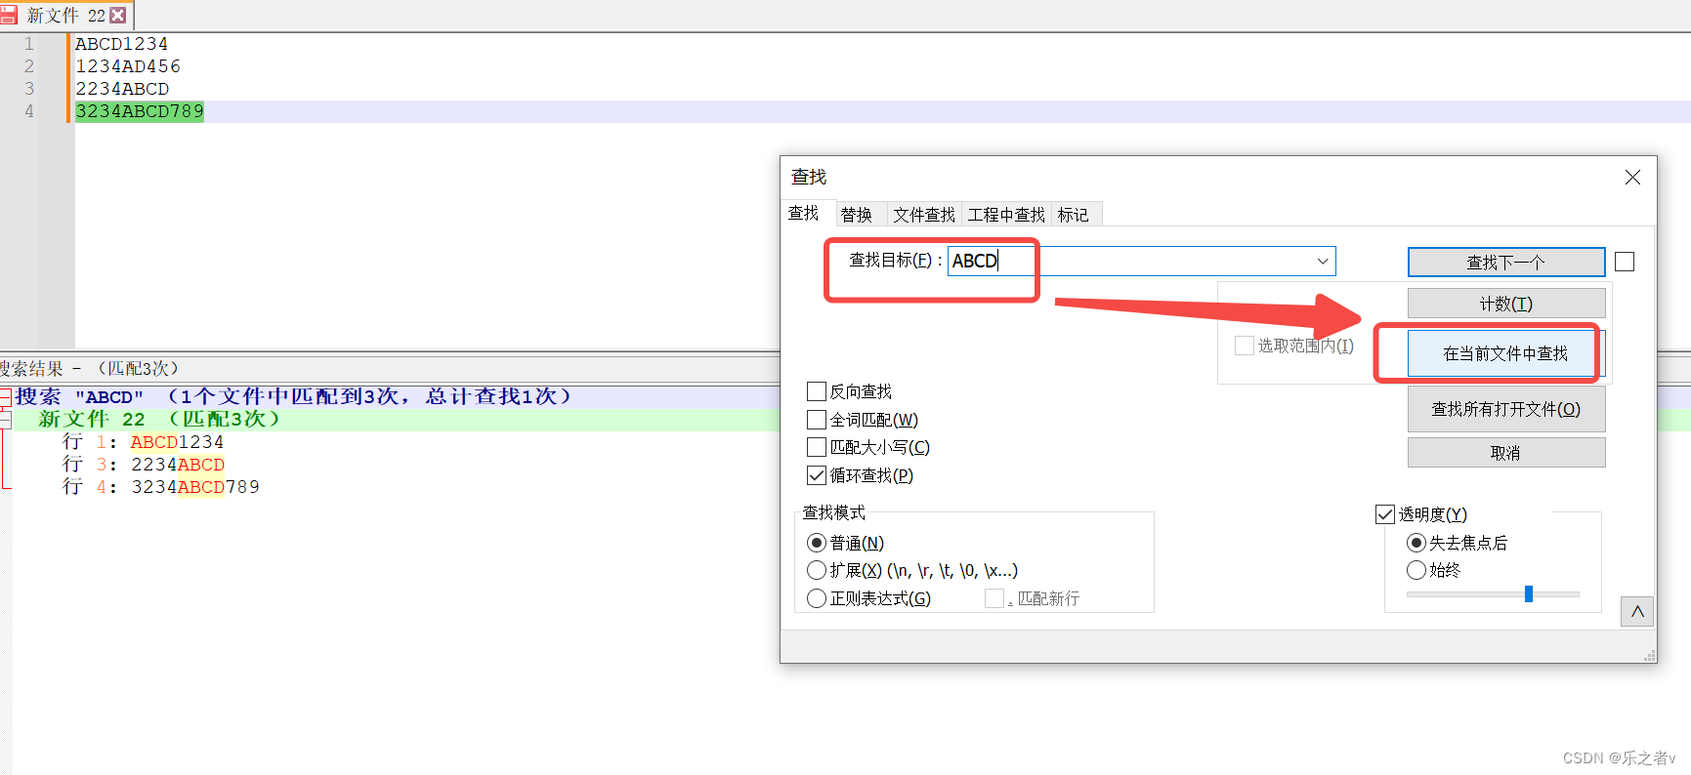Open the 工程中查找 tab

point(1006,215)
